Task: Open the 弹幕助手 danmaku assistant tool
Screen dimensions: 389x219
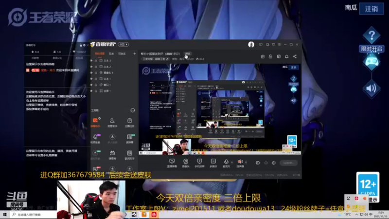Action: click(x=95, y=123)
